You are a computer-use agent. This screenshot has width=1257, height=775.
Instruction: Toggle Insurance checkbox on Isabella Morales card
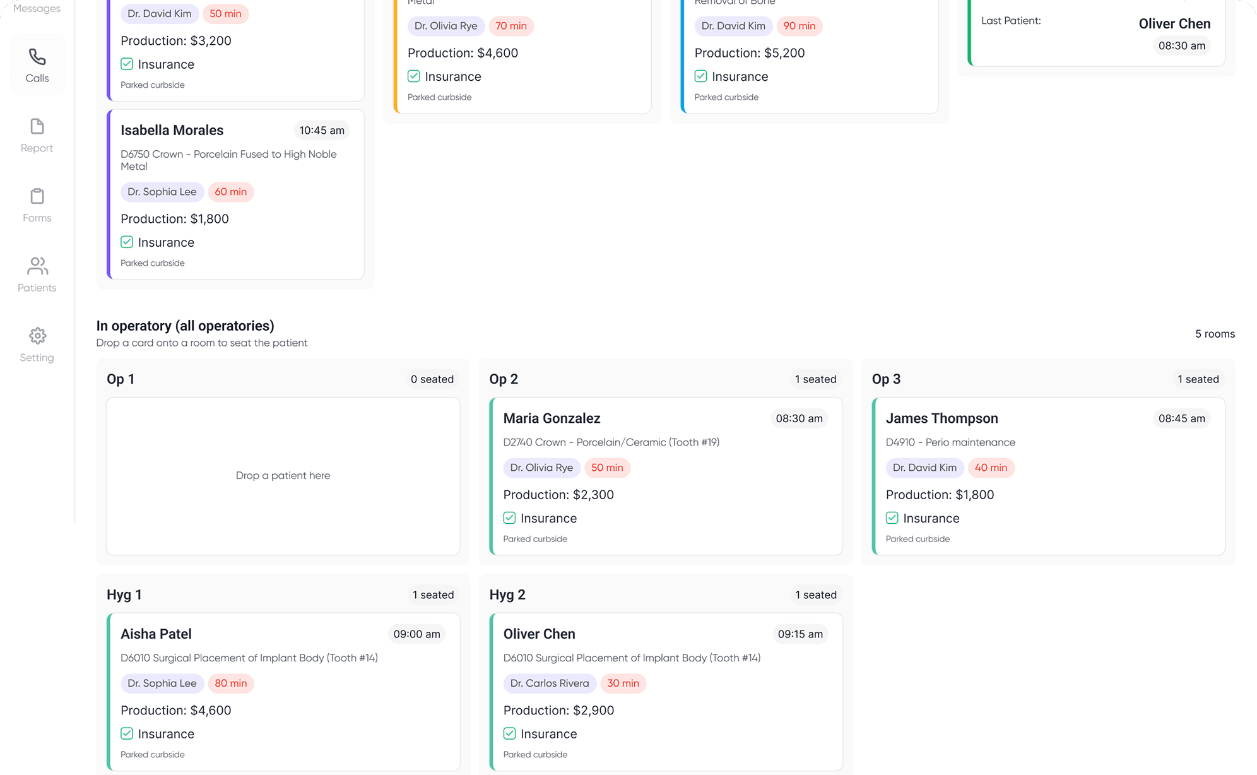(127, 242)
